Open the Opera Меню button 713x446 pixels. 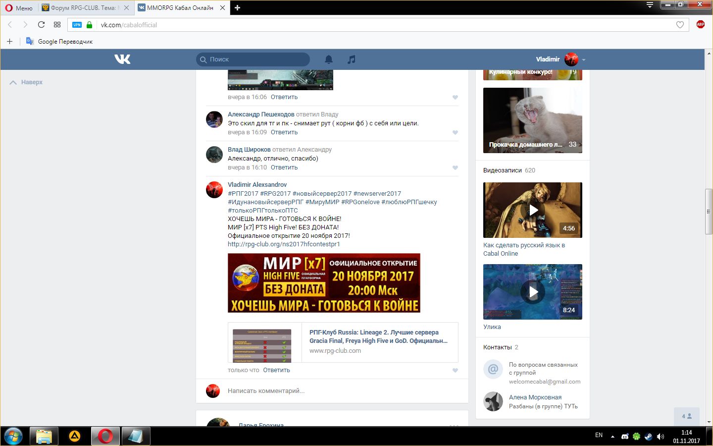coord(19,7)
